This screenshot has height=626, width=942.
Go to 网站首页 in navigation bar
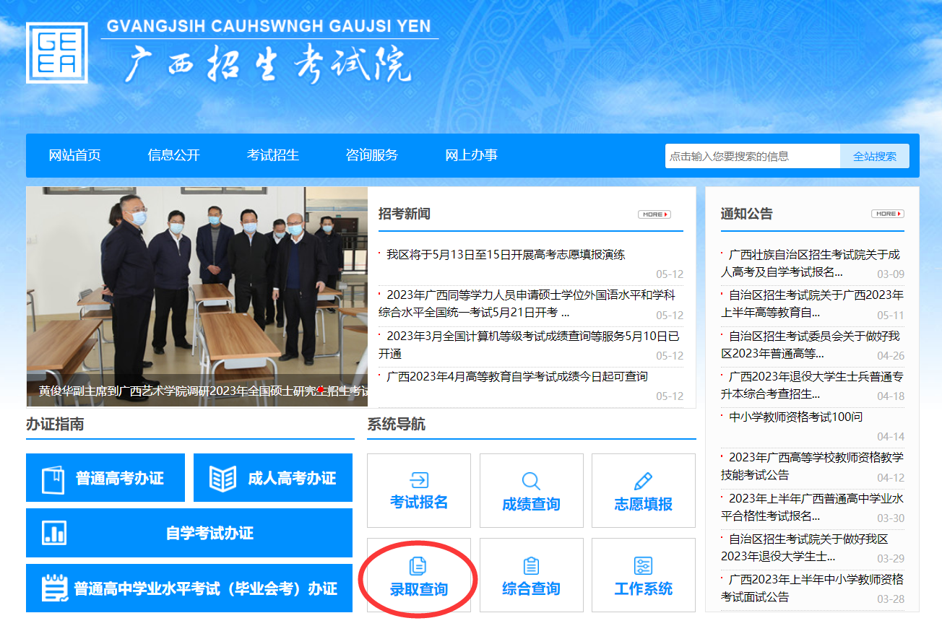[74, 155]
